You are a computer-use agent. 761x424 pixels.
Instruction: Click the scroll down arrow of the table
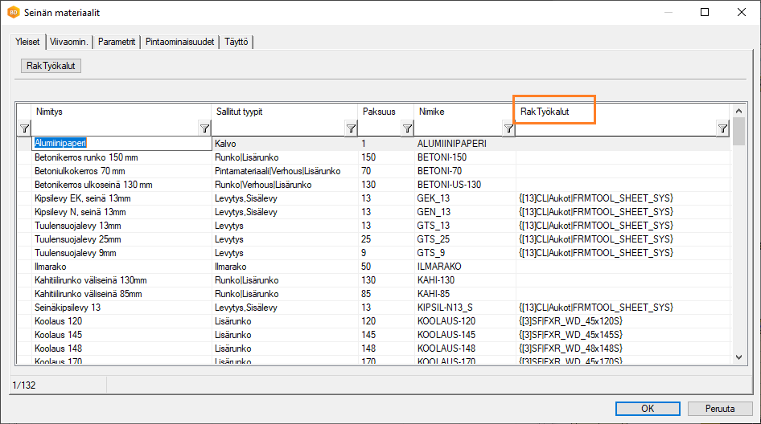738,356
